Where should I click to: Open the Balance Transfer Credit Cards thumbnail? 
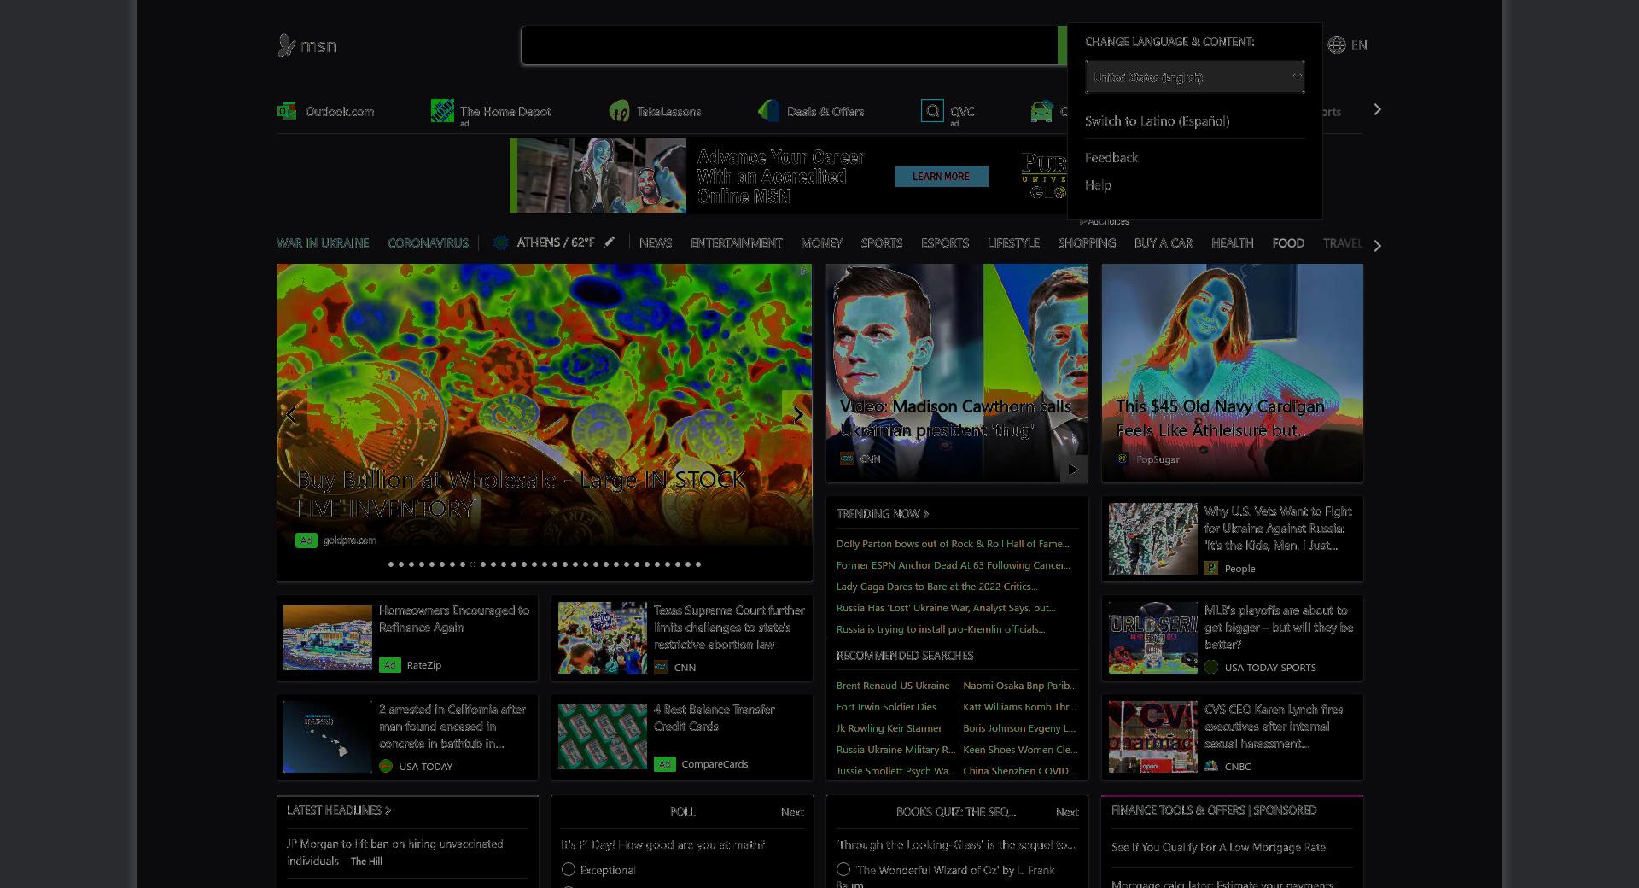click(602, 737)
